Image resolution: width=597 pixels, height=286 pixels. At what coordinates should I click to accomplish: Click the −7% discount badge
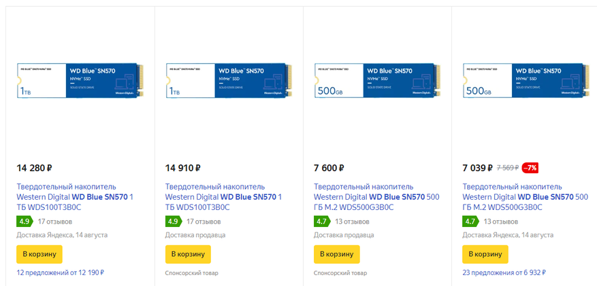[530, 168]
